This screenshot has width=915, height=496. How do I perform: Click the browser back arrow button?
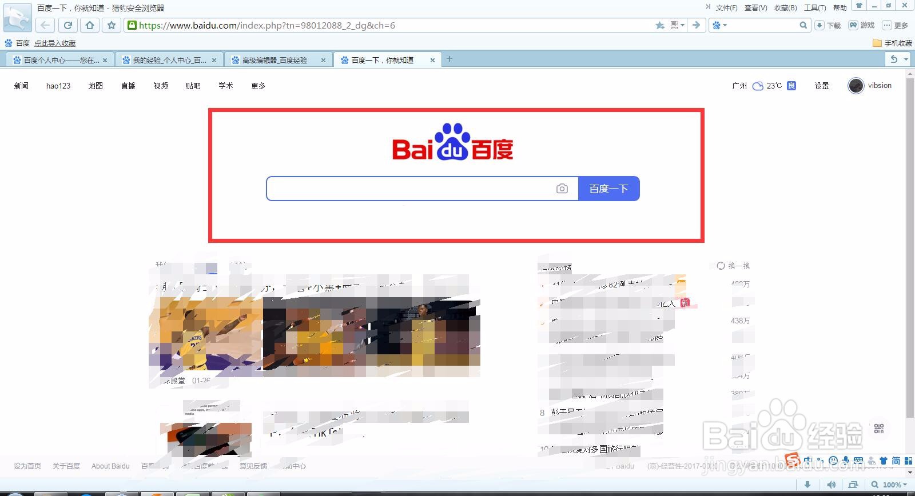click(45, 25)
